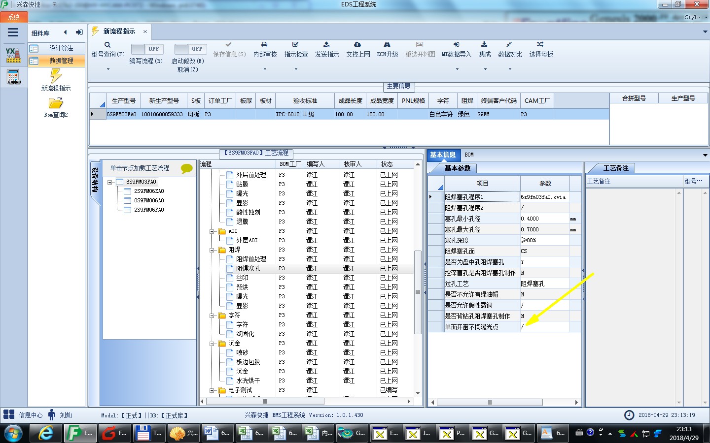This screenshot has height=443, width=710.
Task: Click the 重选开料图 image icon
Action: [x=420, y=45]
